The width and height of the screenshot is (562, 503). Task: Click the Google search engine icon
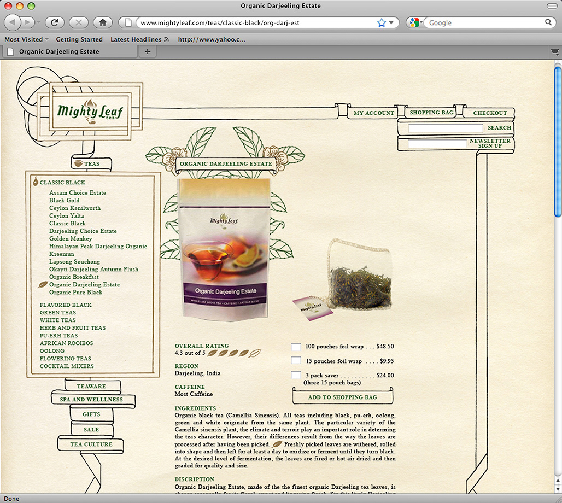tap(414, 22)
